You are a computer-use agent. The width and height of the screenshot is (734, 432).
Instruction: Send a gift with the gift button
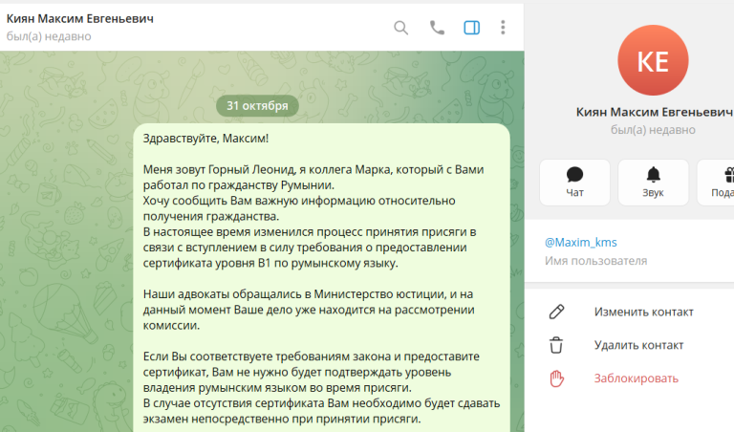(716, 183)
